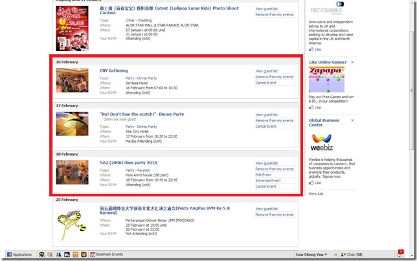Click the brown face app icon in bottom bar
This screenshot has height=261, width=417.
point(84,255)
